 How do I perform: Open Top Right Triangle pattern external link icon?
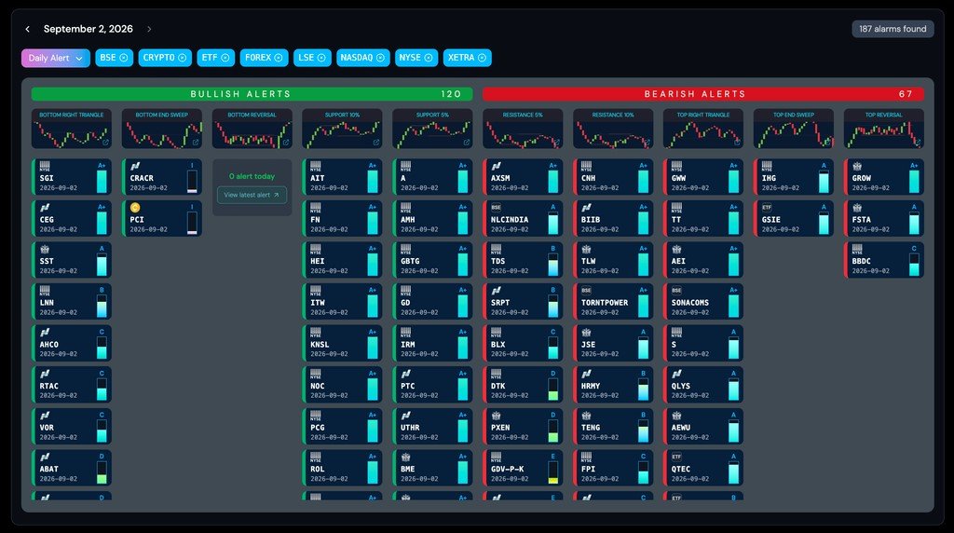tap(738, 143)
